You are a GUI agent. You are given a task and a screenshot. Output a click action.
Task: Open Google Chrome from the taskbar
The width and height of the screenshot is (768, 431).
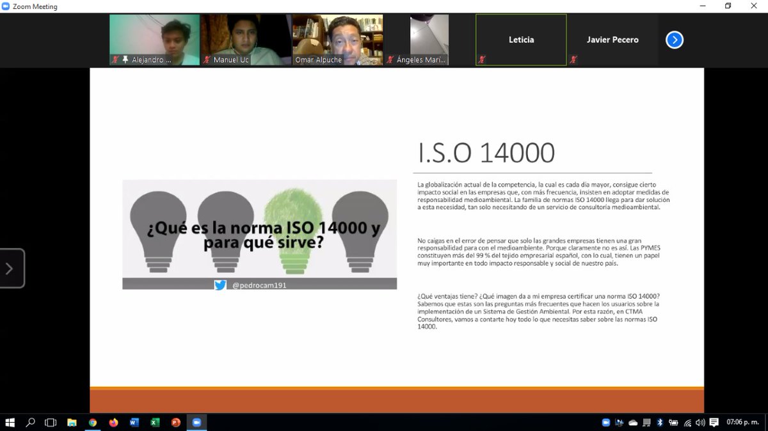point(93,423)
